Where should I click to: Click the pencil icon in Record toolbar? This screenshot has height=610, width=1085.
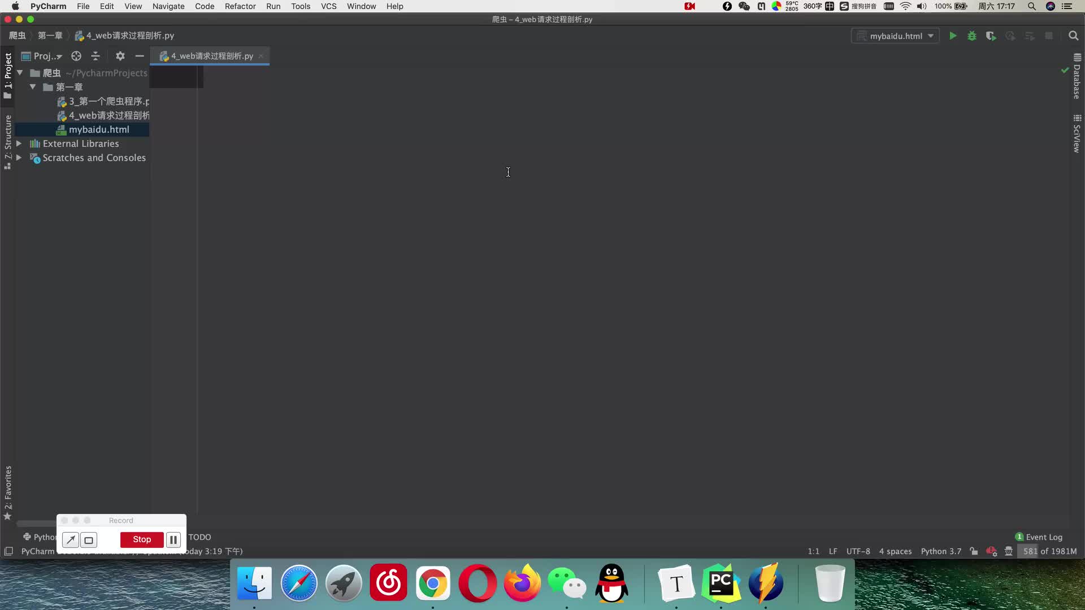pos(70,539)
